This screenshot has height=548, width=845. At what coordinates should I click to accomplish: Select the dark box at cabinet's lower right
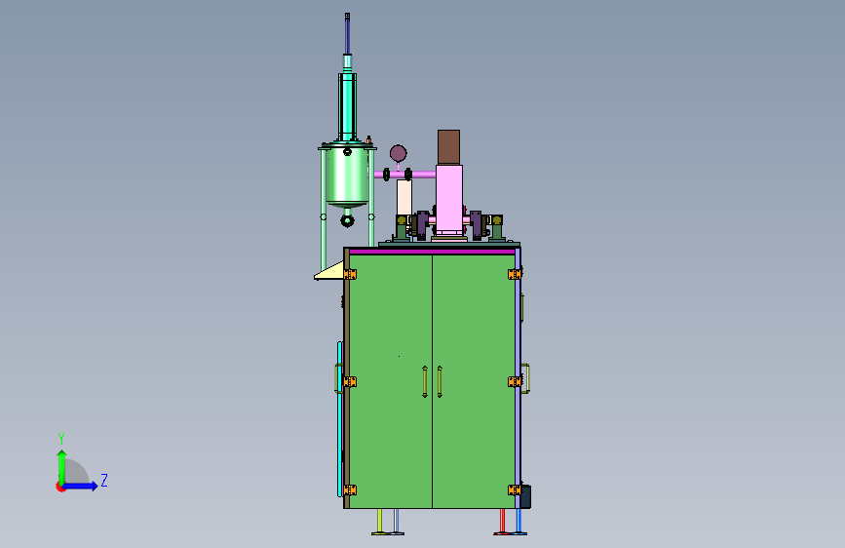coord(526,496)
